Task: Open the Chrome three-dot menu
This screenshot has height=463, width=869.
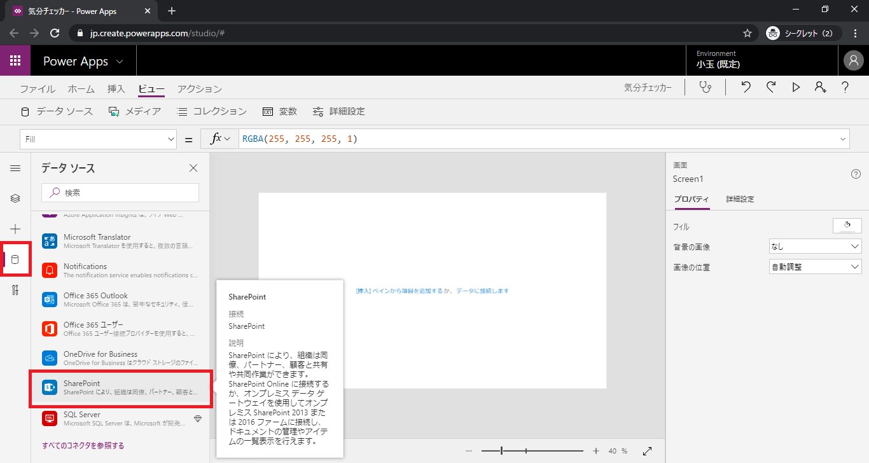Action: point(854,33)
